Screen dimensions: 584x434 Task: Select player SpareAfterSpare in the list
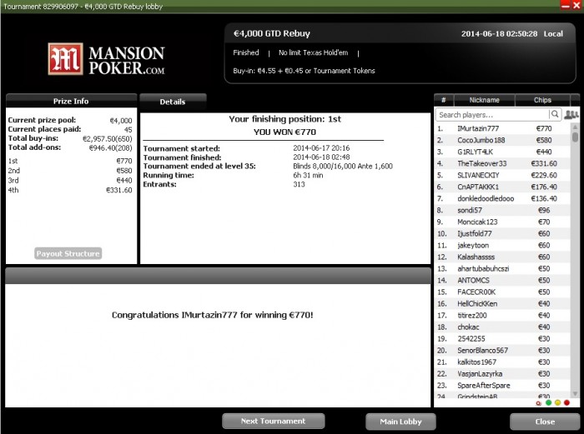tap(503, 386)
